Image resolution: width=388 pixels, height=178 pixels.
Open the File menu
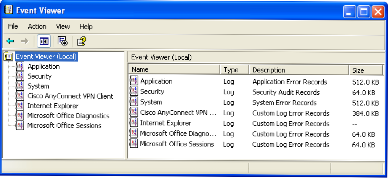tap(13, 26)
